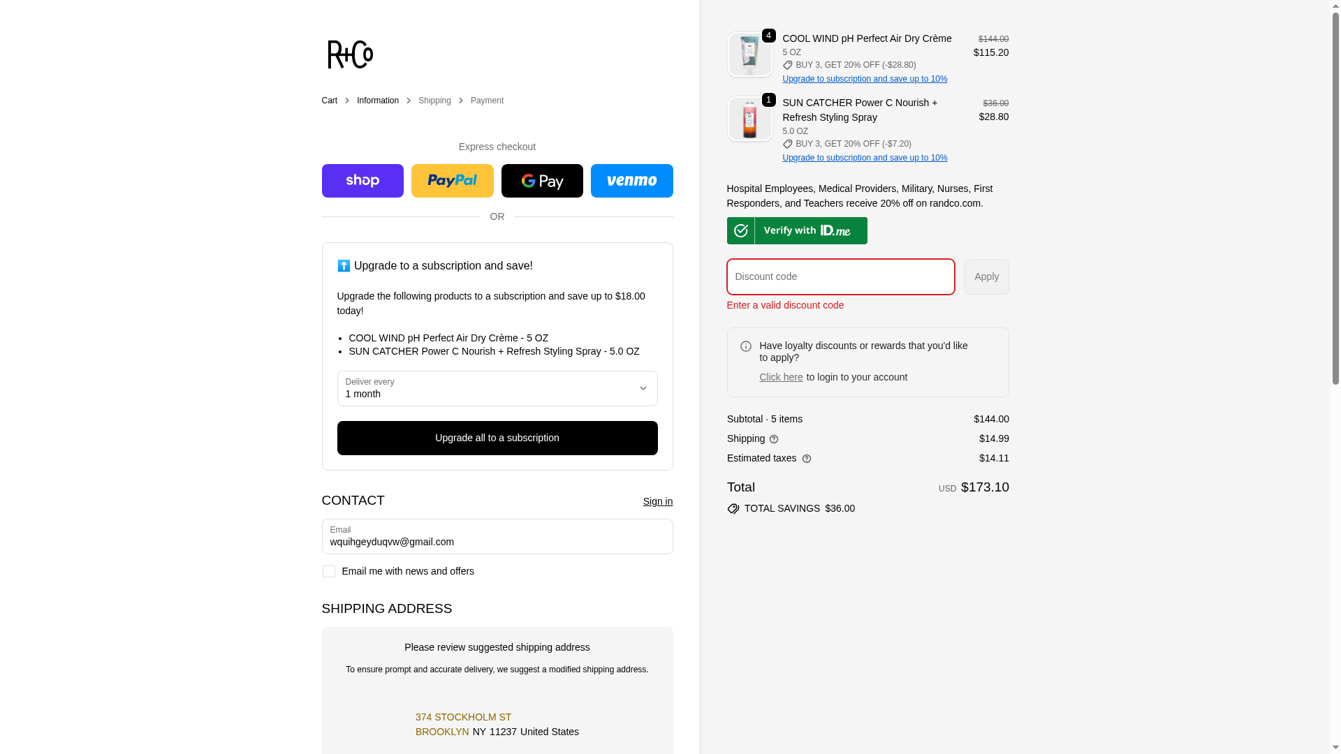
Task: Pay with Shop Pay express button
Action: pyautogui.click(x=362, y=181)
